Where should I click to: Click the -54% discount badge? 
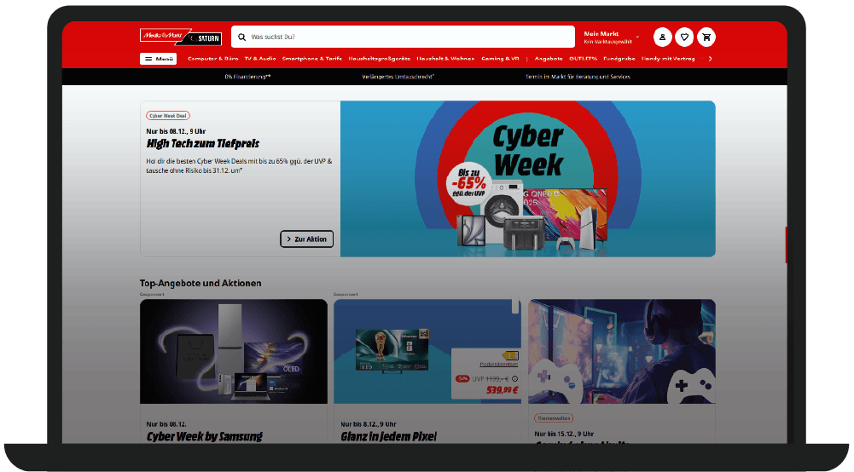point(462,379)
